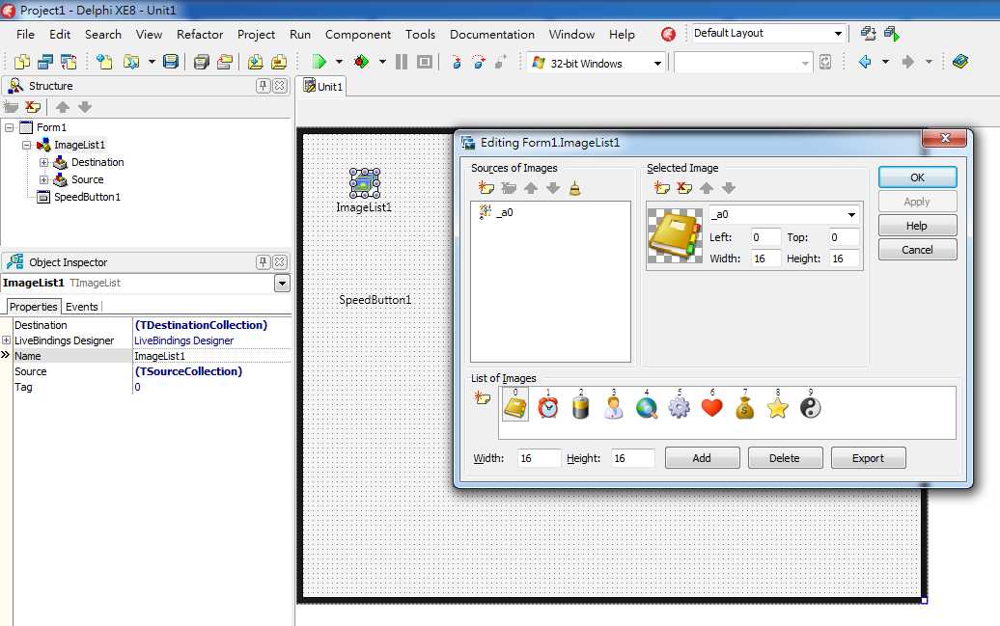Click the red Embarcadero globe icon
Viewport: 1000px width, 626px height.
click(x=668, y=34)
